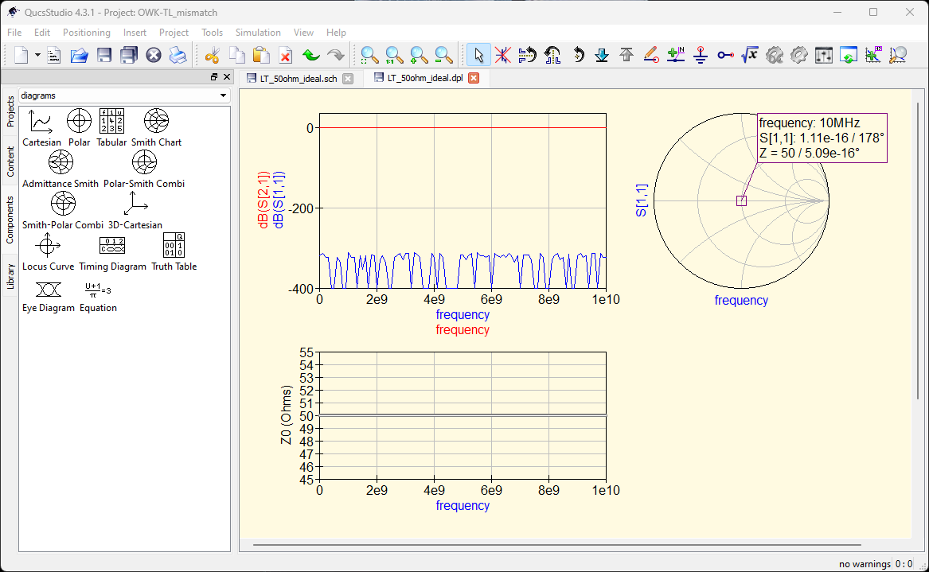The height and width of the screenshot is (572, 929).
Task: Click the Tuner sliders toolbar icon
Action: coord(823,55)
